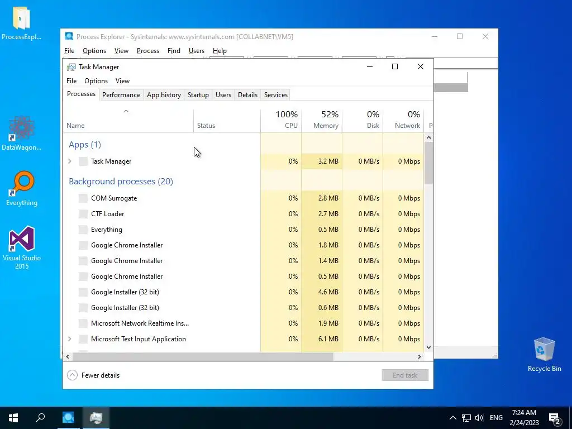
Task: Click the End task button
Action: (405, 375)
